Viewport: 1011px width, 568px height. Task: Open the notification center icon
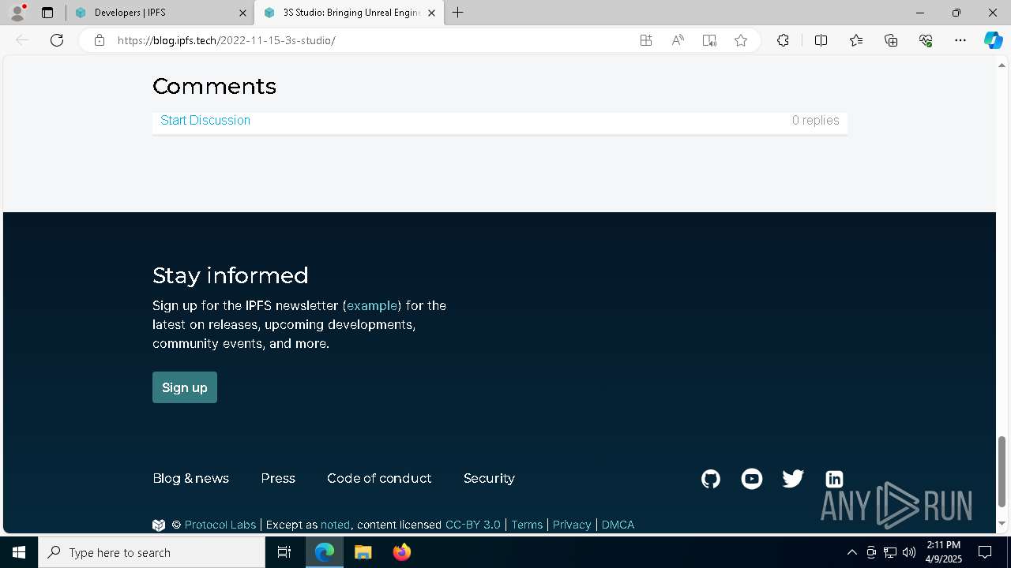pos(985,552)
